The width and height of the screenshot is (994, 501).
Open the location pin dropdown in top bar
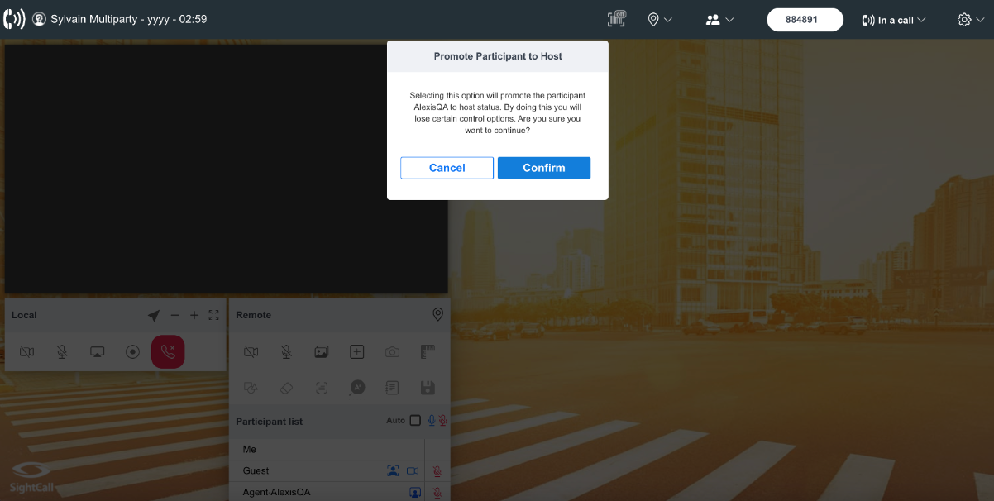(659, 19)
